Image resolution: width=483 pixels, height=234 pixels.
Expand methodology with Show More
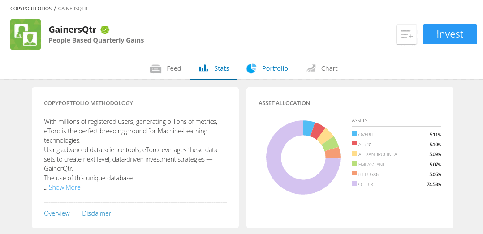(x=65, y=187)
